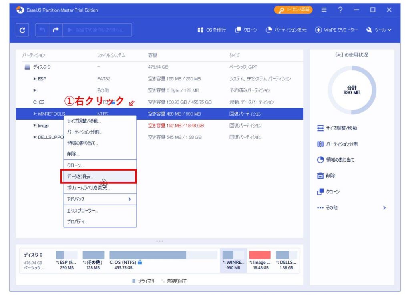Click ディスク 0 label in disk map

click(x=33, y=255)
